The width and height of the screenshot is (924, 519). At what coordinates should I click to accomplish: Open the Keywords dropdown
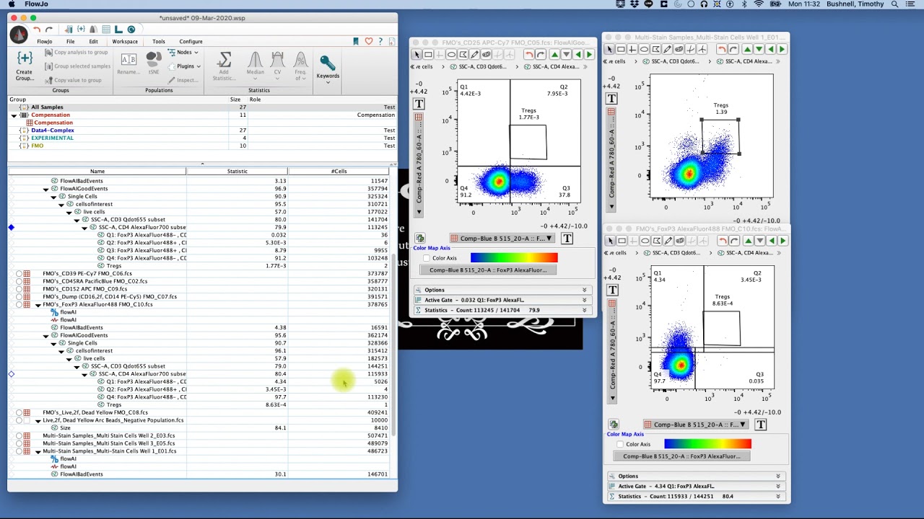pos(327,70)
